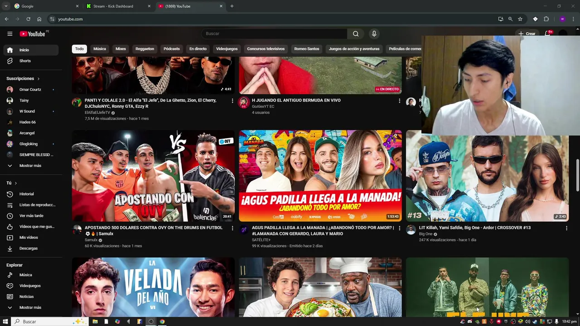
Task: Select the Romeo Santos filter chip
Action: 307,48
